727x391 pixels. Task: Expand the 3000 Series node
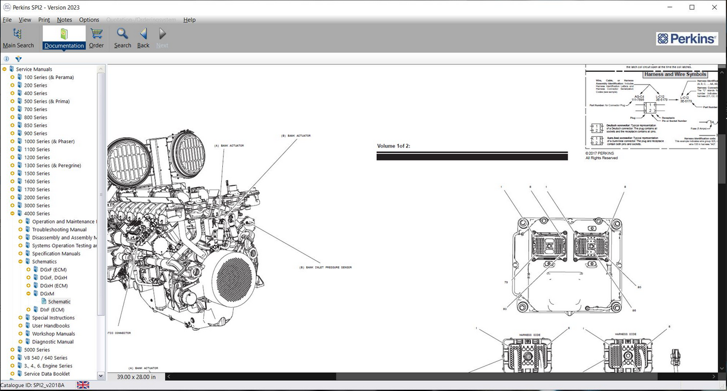click(12, 206)
